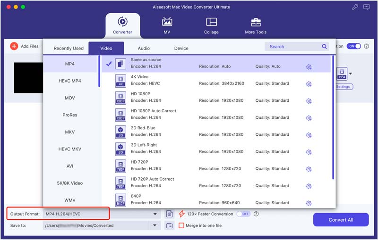Switch to the Audio tab
378x240 pixels.
coord(144,49)
